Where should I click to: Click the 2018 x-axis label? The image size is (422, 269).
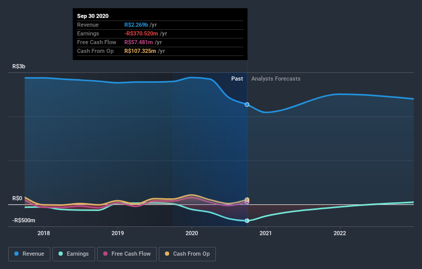click(44, 233)
